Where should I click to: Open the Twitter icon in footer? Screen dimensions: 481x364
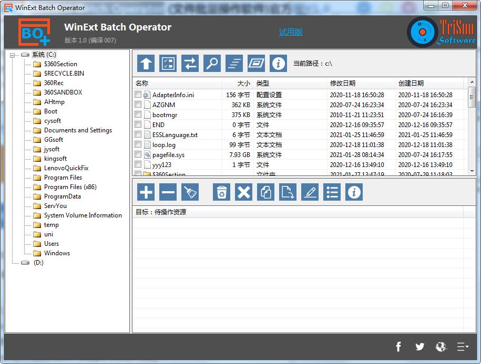(x=419, y=347)
